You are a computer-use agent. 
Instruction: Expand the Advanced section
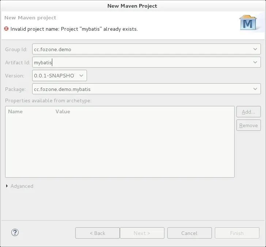[x=7, y=186]
